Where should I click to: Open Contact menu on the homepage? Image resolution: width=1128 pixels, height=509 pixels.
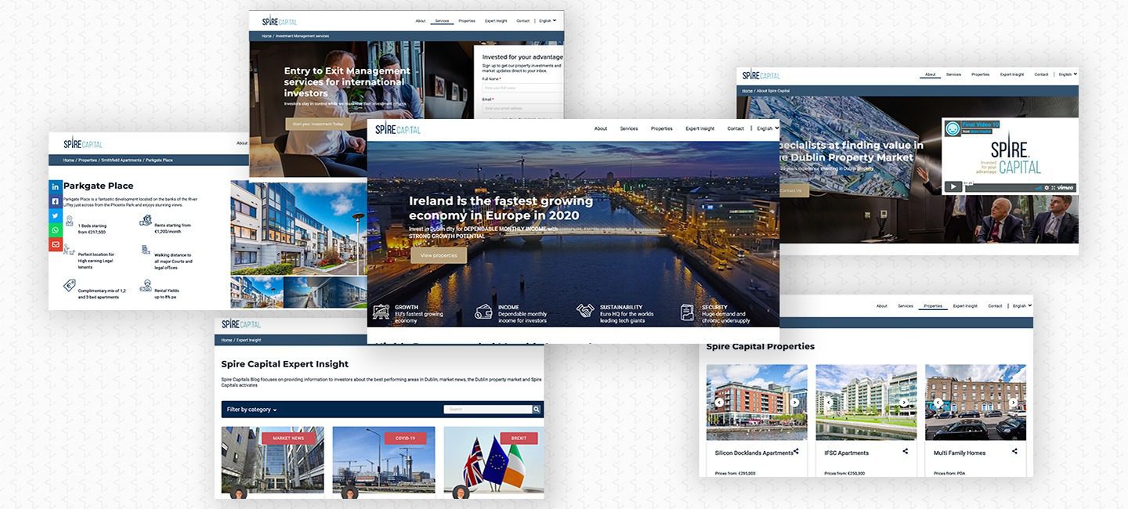736,128
